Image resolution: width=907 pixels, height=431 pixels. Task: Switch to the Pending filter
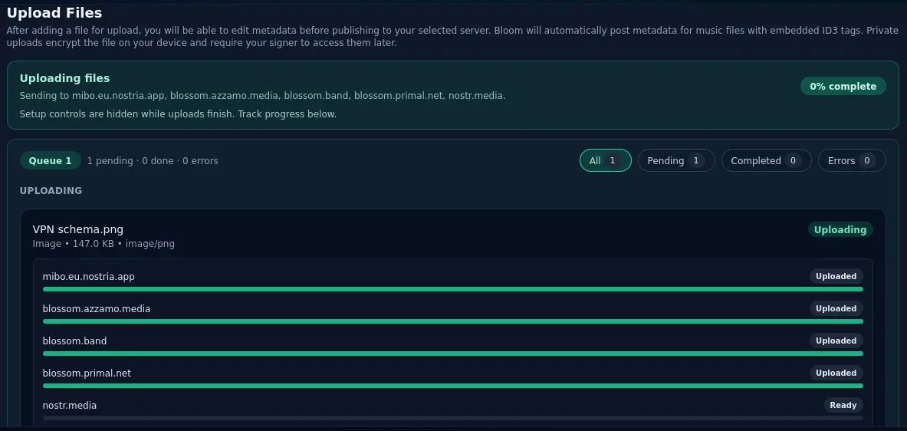click(x=675, y=160)
